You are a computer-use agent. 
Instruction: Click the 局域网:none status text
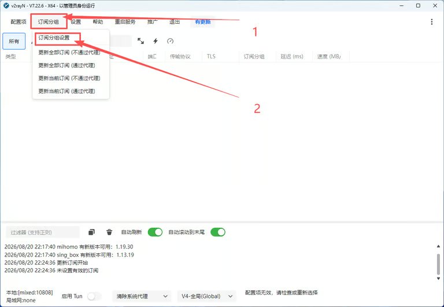point(21,300)
